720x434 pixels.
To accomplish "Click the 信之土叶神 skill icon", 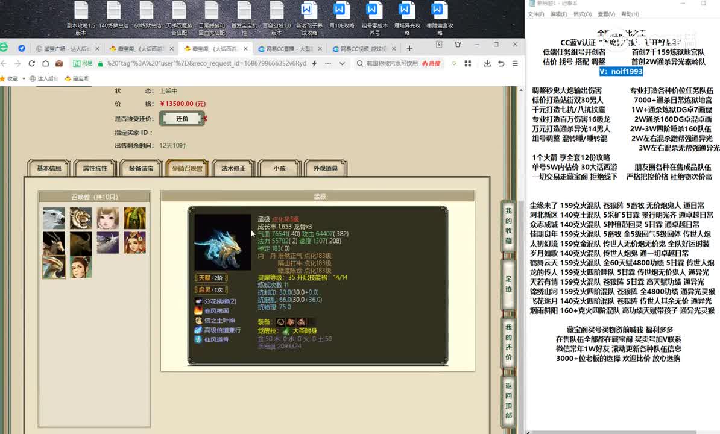I will pyautogui.click(x=198, y=320).
